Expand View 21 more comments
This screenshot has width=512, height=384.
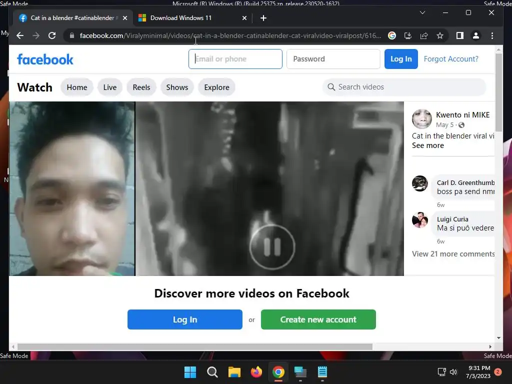[x=453, y=254]
